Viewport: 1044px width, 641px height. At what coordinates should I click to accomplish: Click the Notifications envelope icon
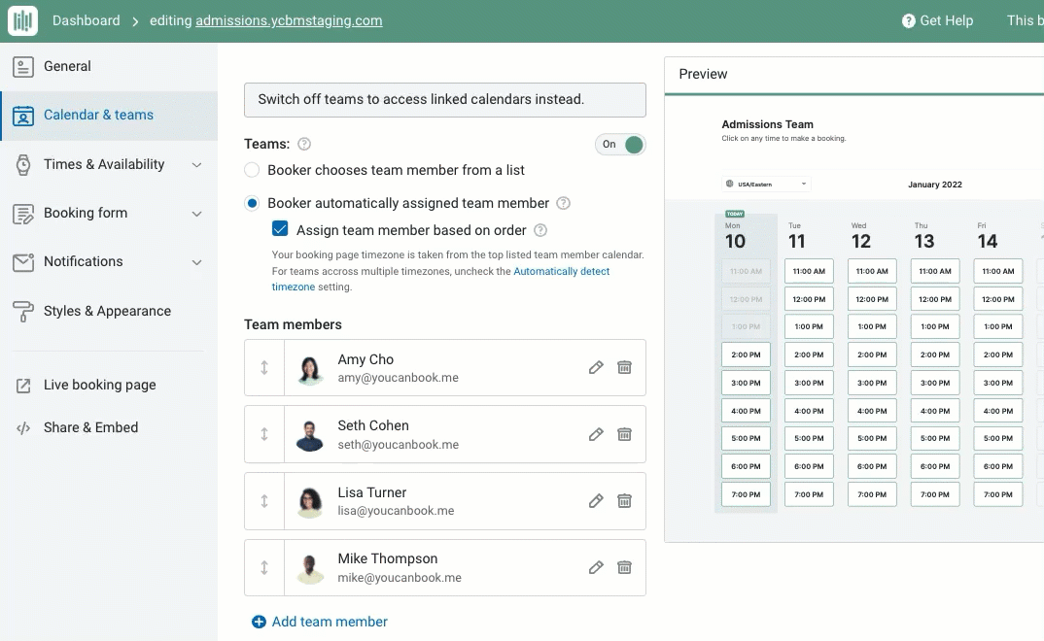click(23, 262)
